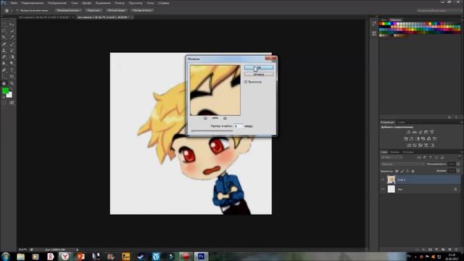
Task: Open the Image menu
Action: pos(57,3)
